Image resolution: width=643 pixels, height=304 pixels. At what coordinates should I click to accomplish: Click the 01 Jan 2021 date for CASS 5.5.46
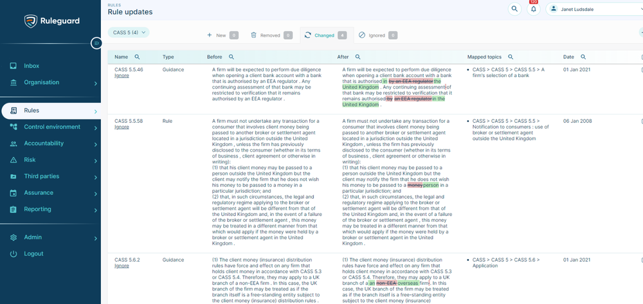[x=577, y=69]
